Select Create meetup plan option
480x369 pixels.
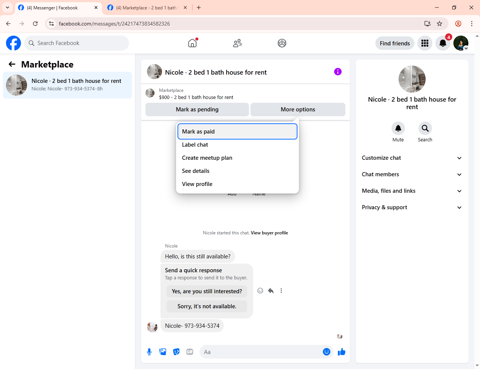click(237, 158)
